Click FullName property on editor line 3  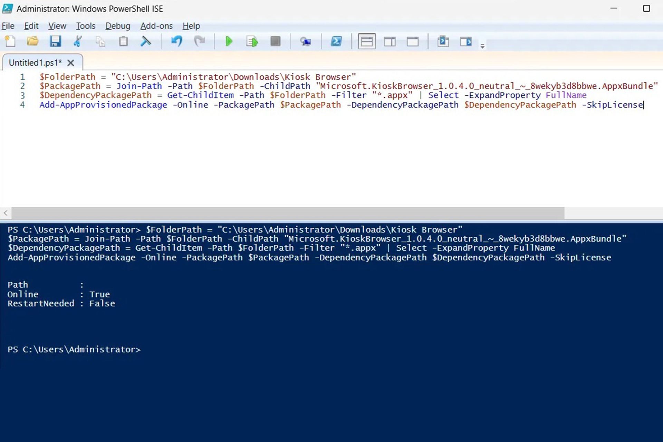point(566,95)
